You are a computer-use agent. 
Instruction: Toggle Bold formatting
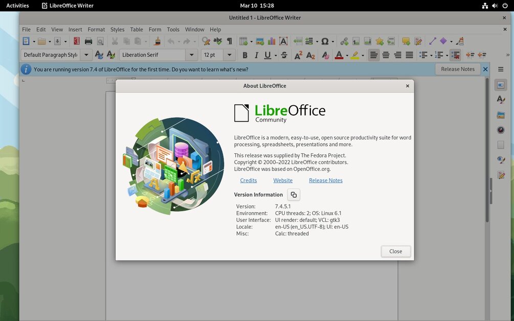pyautogui.click(x=245, y=55)
